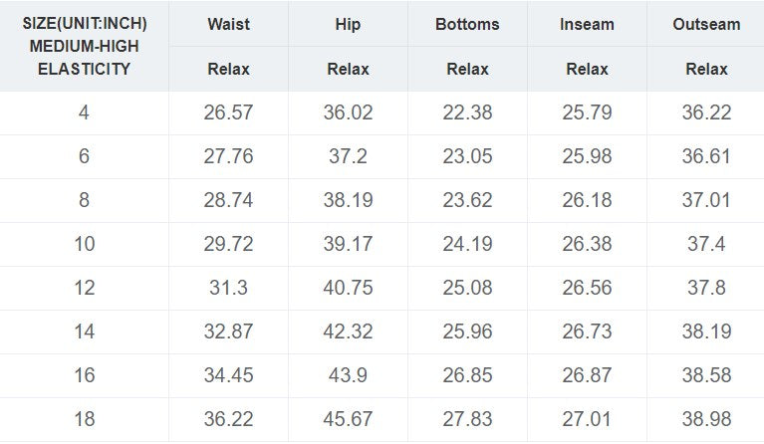The image size is (764, 444).
Task: Click the size 8 row label
Action: coord(84,200)
